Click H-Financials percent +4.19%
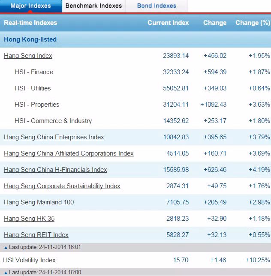This screenshot has height=276, width=271. coord(259,170)
